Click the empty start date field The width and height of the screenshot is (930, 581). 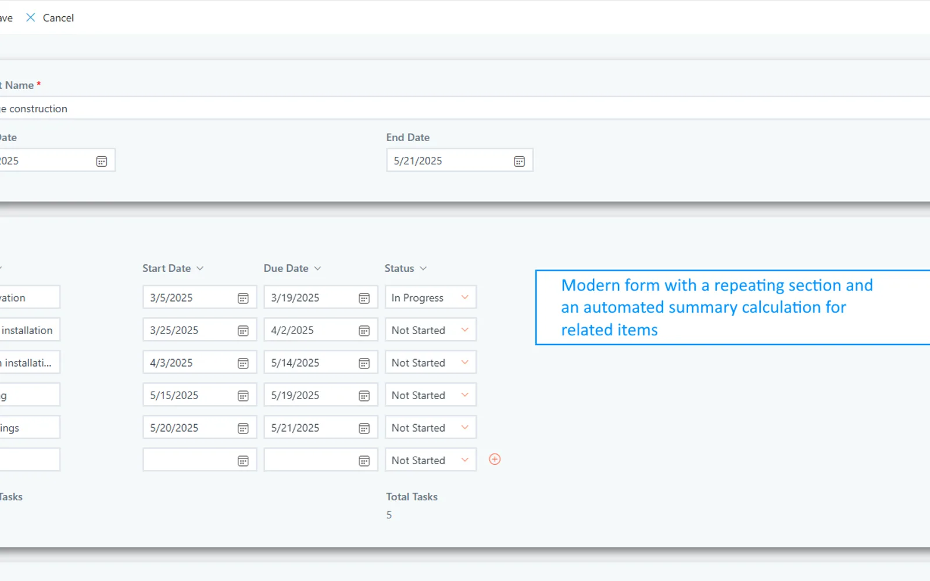(x=199, y=460)
